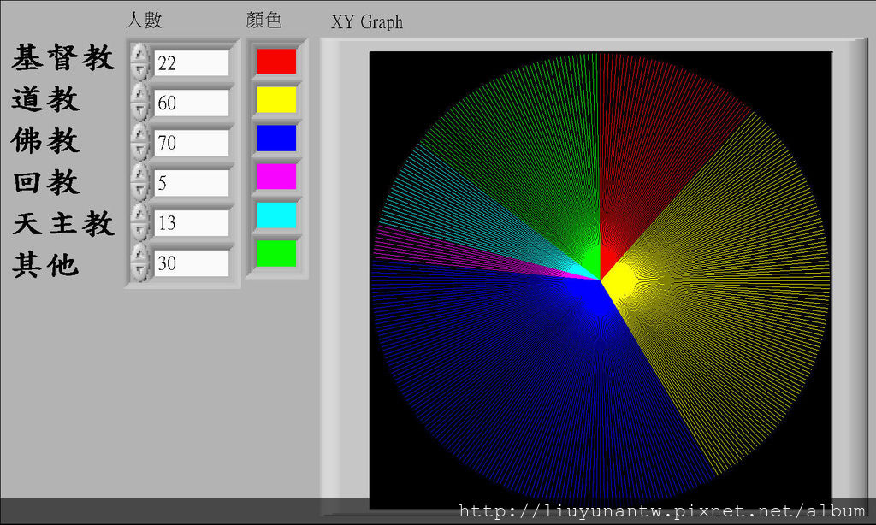Image resolution: width=876 pixels, height=525 pixels.
Task: Click the increment arrow for 基督教 count
Action: tap(139, 54)
